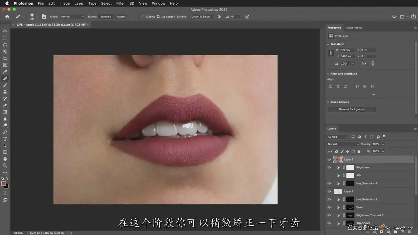418x235 pixels.
Task: Select the Rectangular Marquee tool
Action: point(5,39)
